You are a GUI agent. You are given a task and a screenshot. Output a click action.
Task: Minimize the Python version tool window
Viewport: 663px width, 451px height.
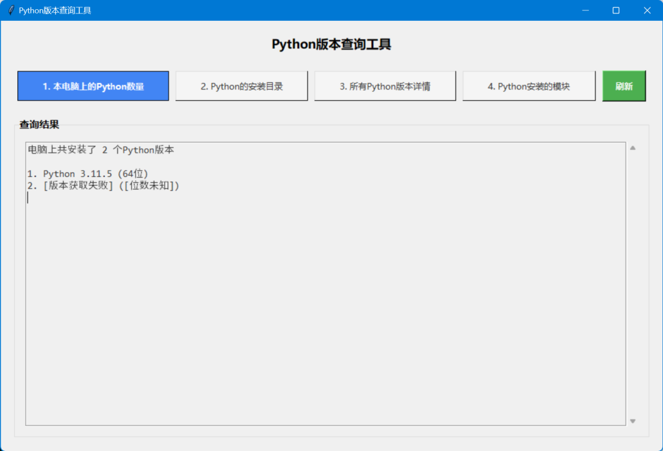586,10
